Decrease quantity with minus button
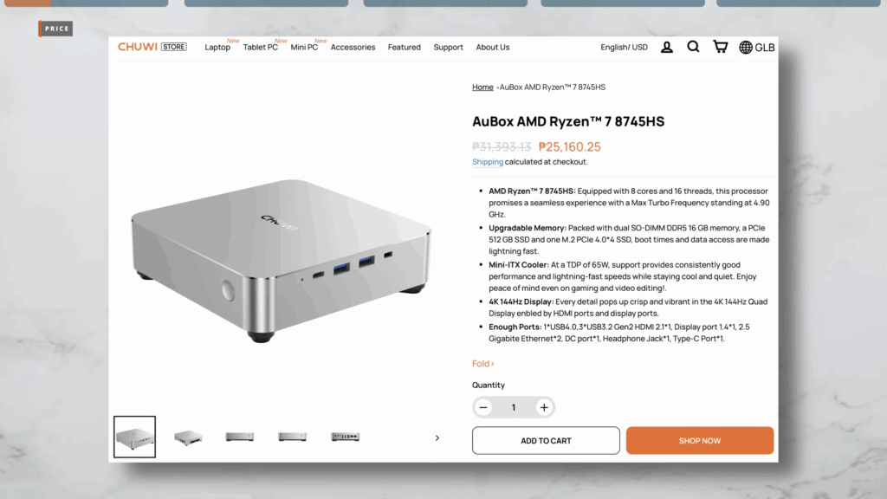The height and width of the screenshot is (499, 887). pyautogui.click(x=483, y=407)
